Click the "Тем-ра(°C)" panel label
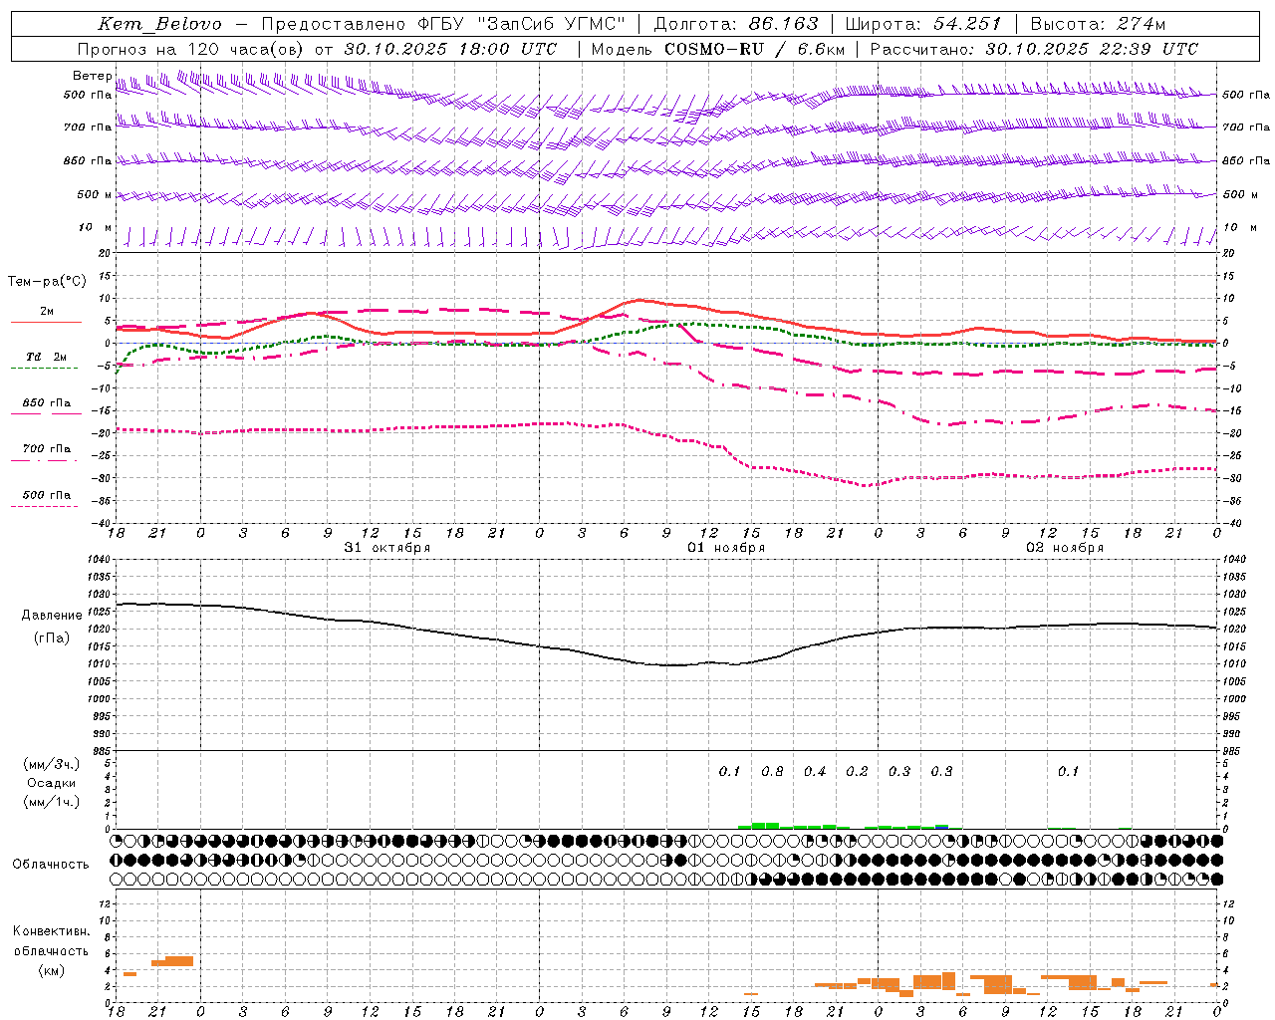 [x=47, y=282]
